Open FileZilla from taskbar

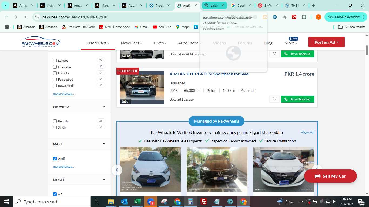pyautogui.click(x=204, y=202)
